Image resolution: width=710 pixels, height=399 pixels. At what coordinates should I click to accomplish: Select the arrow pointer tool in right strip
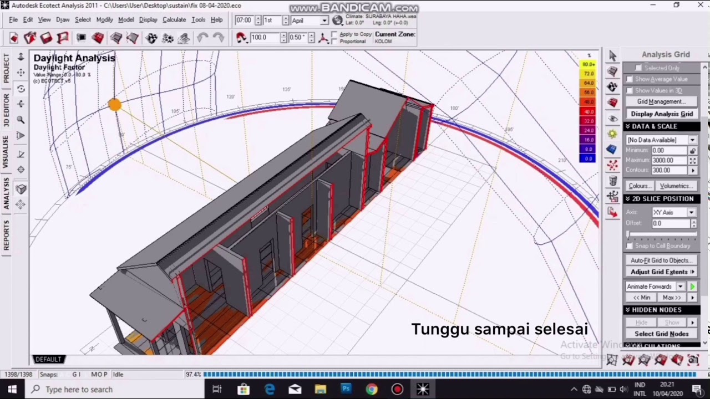coord(612,55)
